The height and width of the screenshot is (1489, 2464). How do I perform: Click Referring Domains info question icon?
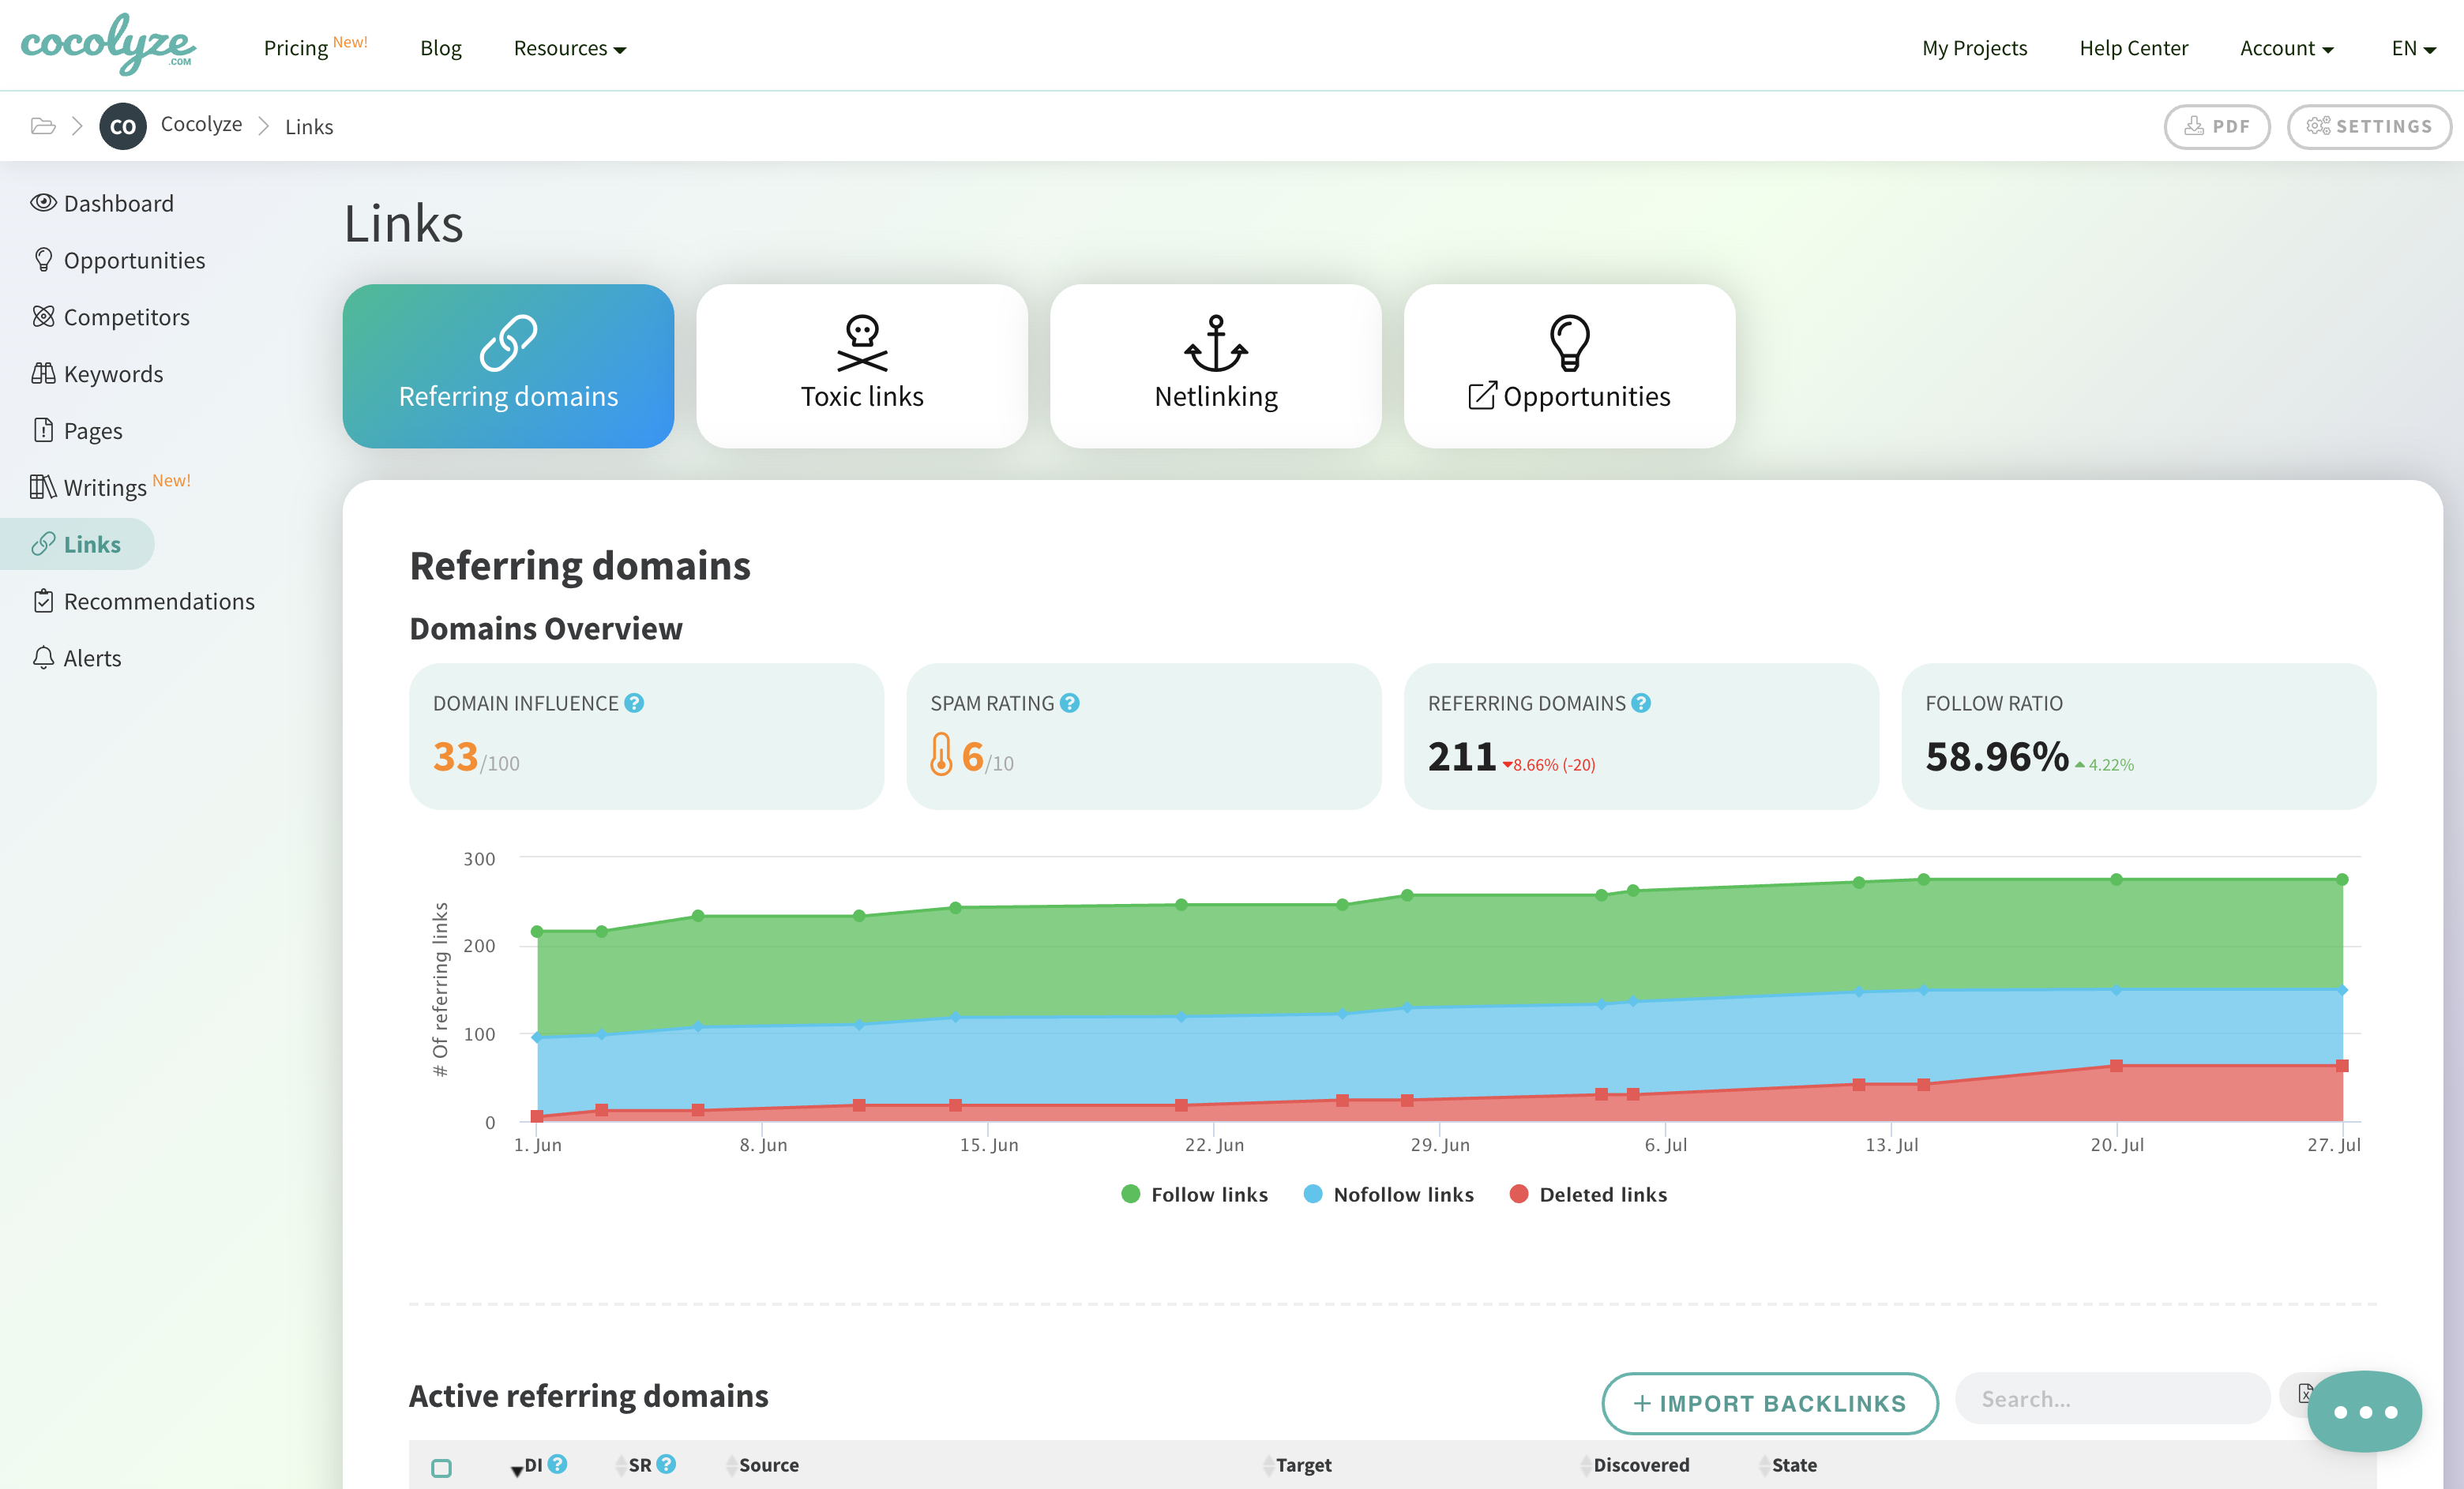pyautogui.click(x=1641, y=703)
